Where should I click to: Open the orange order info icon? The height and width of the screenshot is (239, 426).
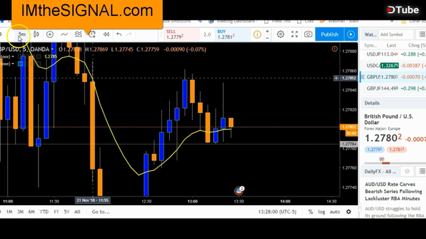(x=257, y=35)
